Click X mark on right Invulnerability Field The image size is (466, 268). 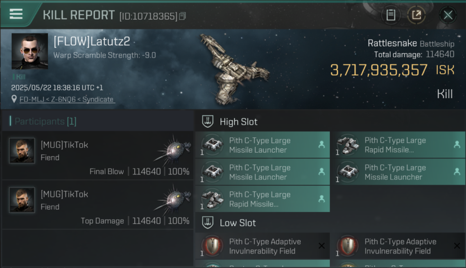pyautogui.click(x=457, y=246)
